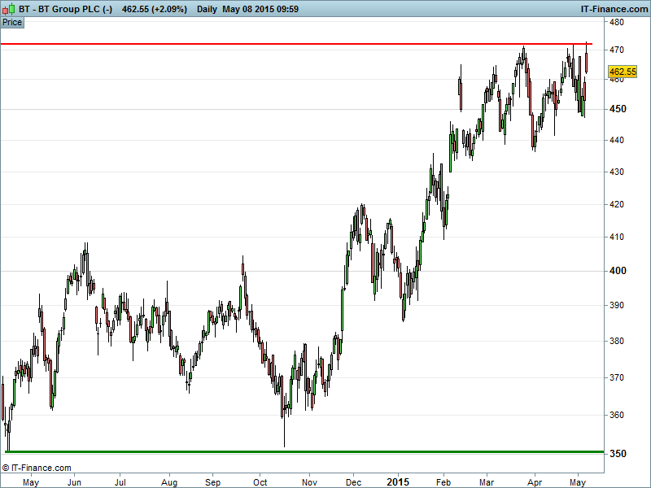
Task: Click the © IT-Finance.com copyright text
Action: pos(37,468)
